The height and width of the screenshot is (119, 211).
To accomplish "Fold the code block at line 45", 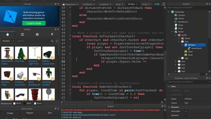I will (70, 36).
